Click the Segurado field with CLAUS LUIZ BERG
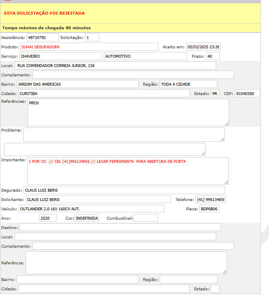The image size is (269, 296). click(124, 190)
